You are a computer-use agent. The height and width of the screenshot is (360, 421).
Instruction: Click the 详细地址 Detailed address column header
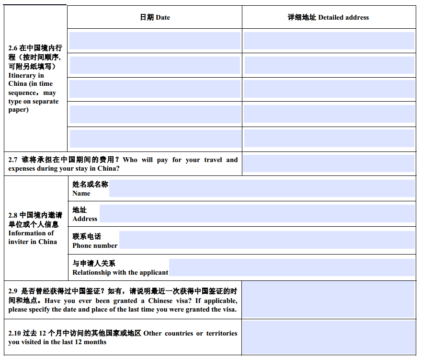(x=330, y=16)
